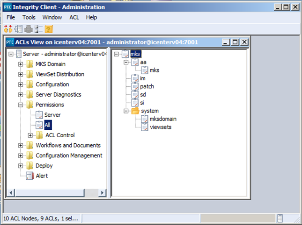Click the status bar server icon
The height and width of the screenshot is (225, 302).
click(x=280, y=218)
